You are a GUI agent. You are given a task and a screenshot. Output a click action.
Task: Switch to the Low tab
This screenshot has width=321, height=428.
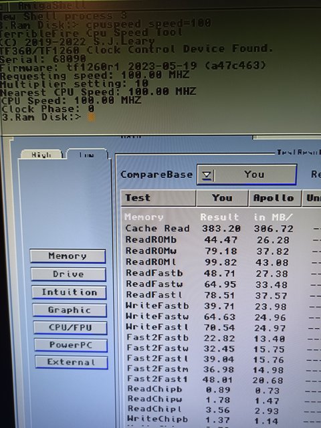coord(87,154)
